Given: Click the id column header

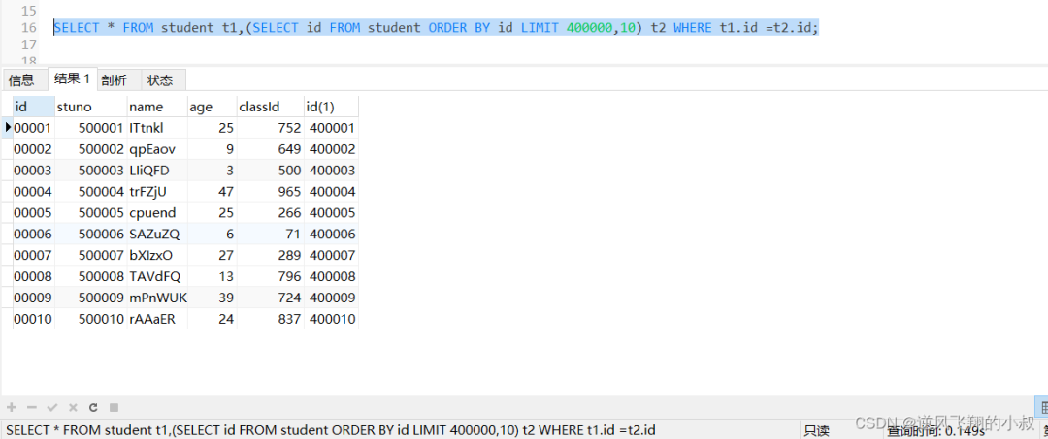Looking at the screenshot, I should (x=33, y=106).
